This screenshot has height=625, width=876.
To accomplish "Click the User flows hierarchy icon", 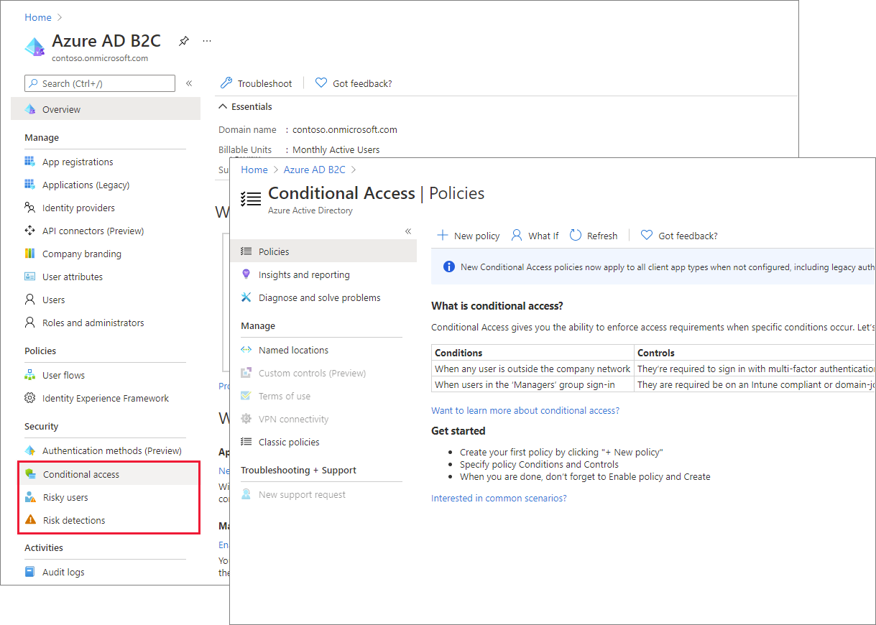I will tap(29, 375).
